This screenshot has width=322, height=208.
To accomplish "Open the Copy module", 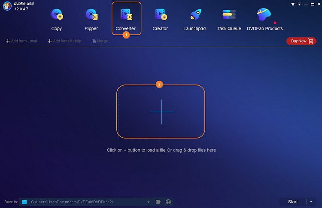I will [57, 19].
